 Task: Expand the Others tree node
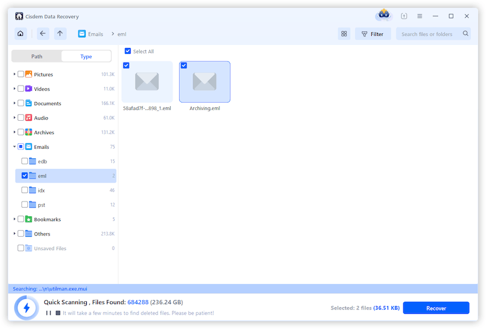(x=14, y=233)
